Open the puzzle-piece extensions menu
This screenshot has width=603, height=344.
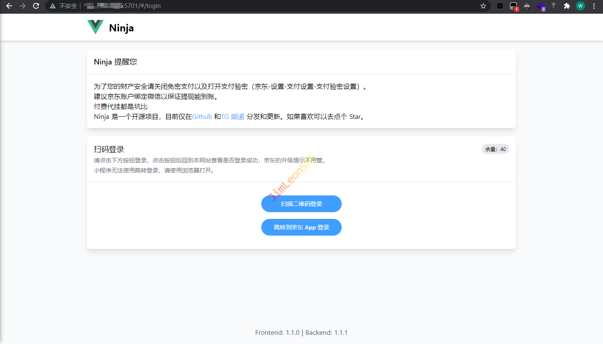(567, 6)
